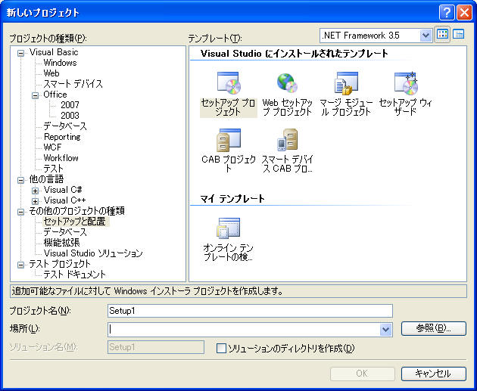The width and height of the screenshot is (477, 391).
Task: Choose the マージ モジュール プロジェクト template icon
Action: (x=346, y=82)
